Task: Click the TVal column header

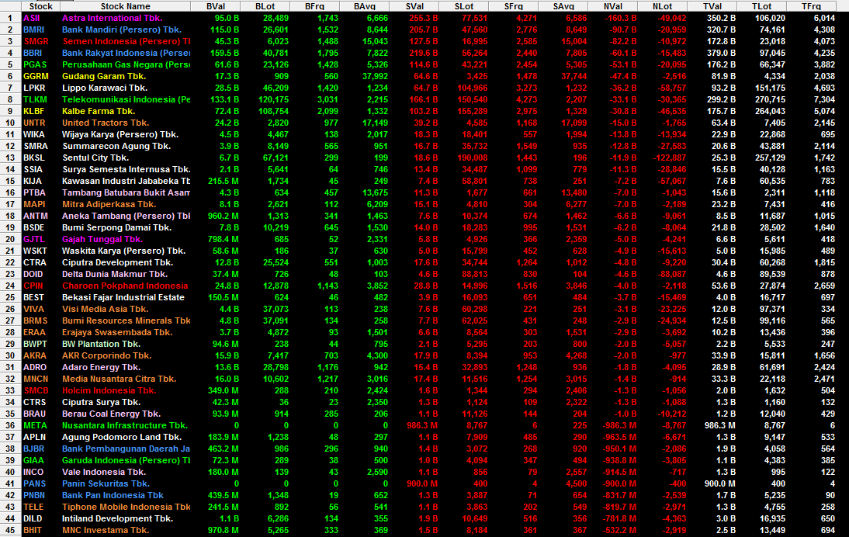Action: (712, 6)
